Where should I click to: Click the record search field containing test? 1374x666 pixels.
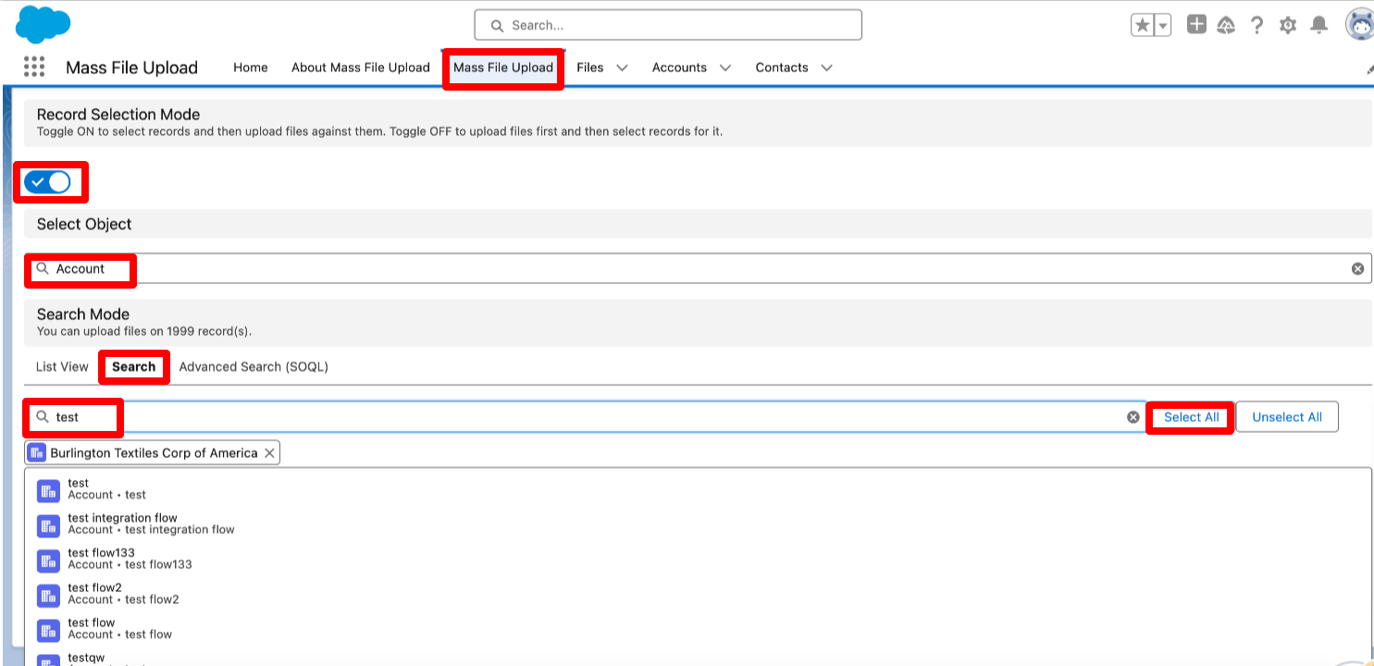(586, 417)
